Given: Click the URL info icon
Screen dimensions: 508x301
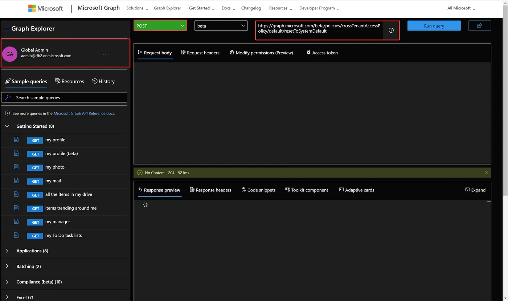Looking at the screenshot, I should tap(391, 30).
